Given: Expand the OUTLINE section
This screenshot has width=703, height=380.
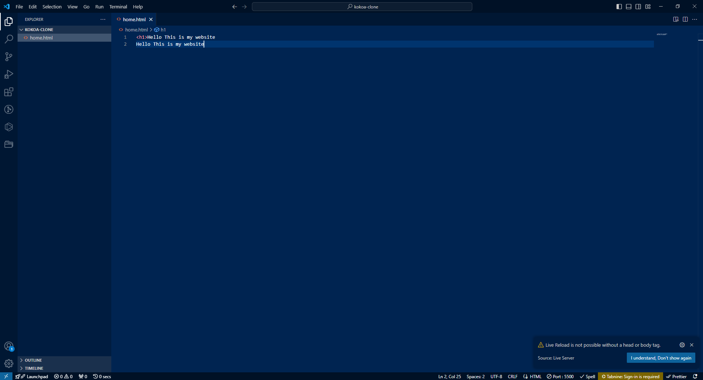Looking at the screenshot, I should click(x=64, y=360).
